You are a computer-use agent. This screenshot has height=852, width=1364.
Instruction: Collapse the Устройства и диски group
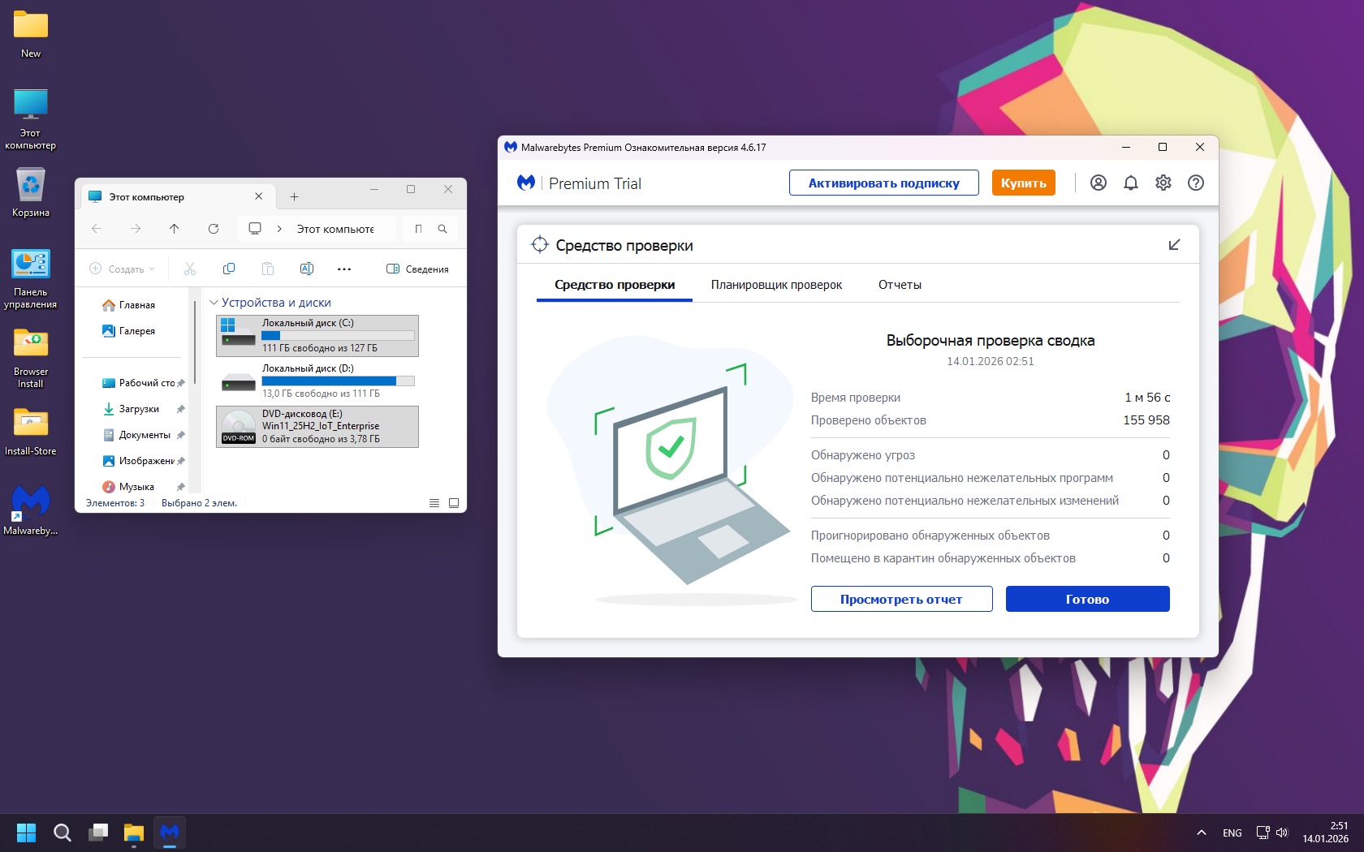tap(214, 303)
